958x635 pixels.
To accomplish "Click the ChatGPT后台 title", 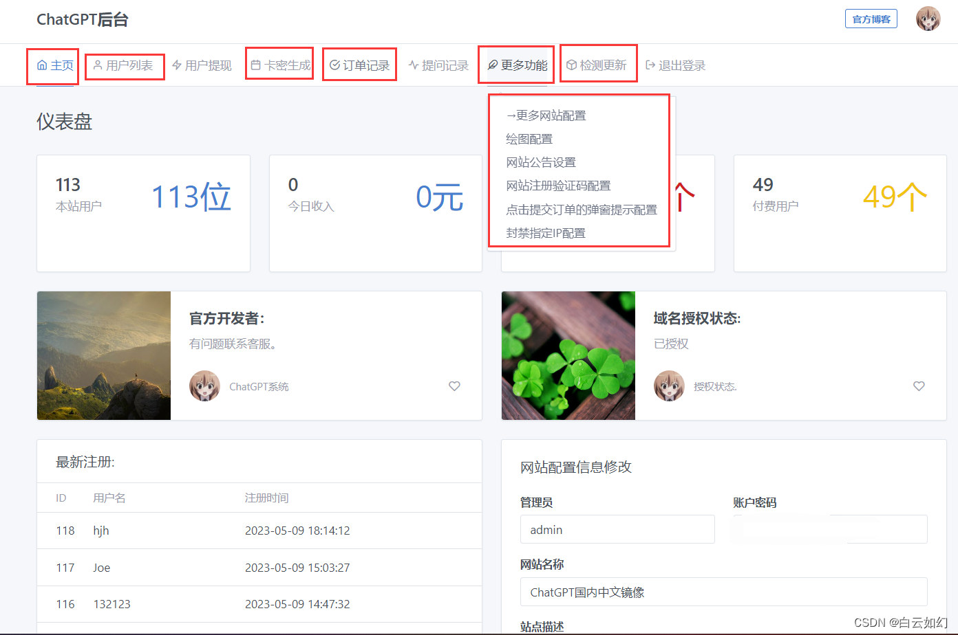I will click(x=83, y=19).
